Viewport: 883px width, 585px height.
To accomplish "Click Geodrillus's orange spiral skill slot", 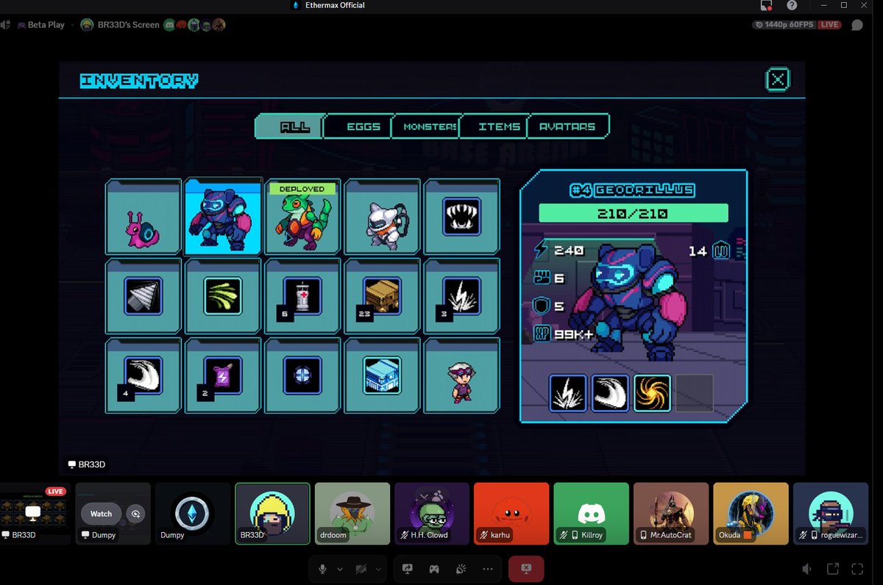I will [x=652, y=393].
